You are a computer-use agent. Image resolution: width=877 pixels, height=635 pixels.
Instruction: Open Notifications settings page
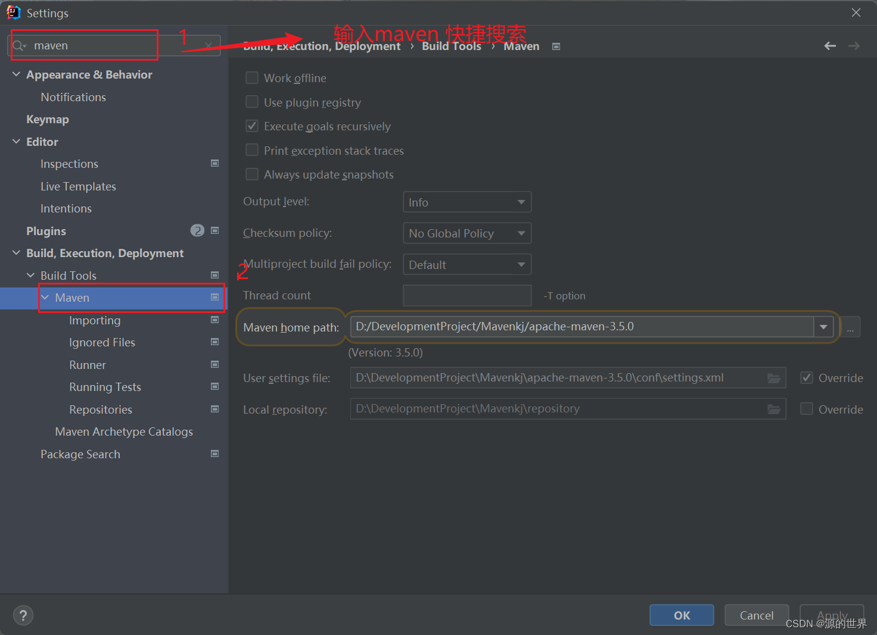pos(73,97)
